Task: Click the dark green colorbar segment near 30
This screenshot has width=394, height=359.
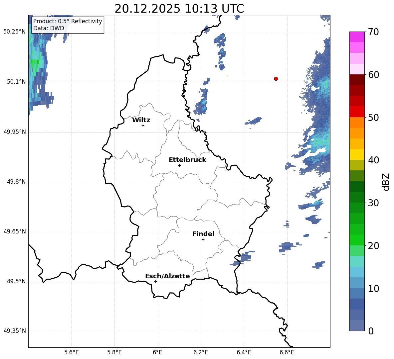Action: (357, 197)
